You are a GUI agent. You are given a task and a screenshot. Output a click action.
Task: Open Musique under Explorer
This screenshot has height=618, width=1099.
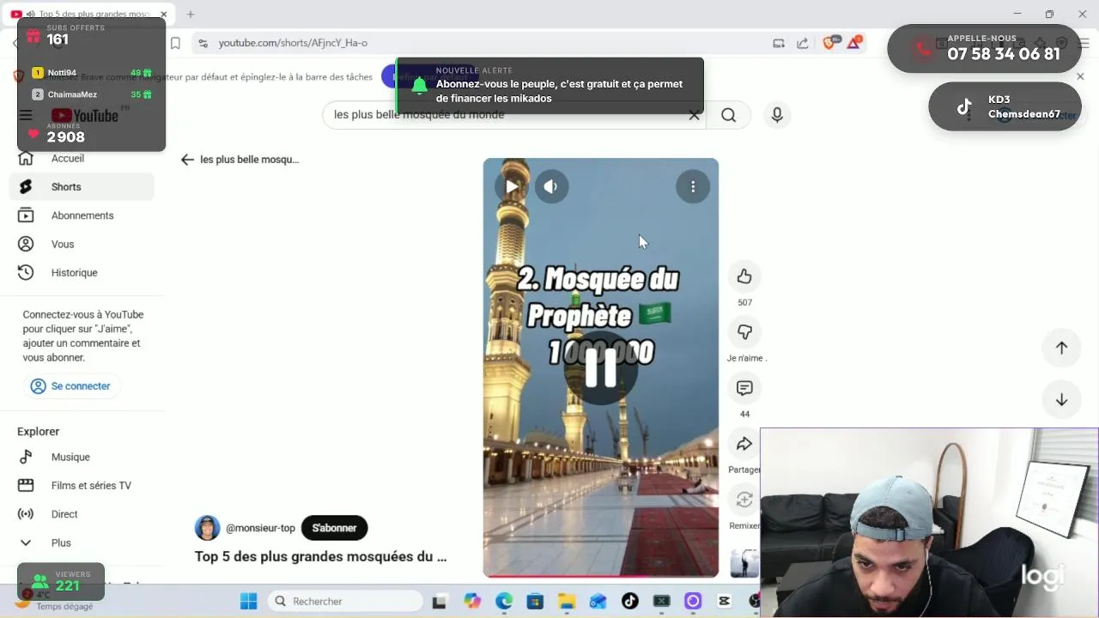[x=82, y=457]
